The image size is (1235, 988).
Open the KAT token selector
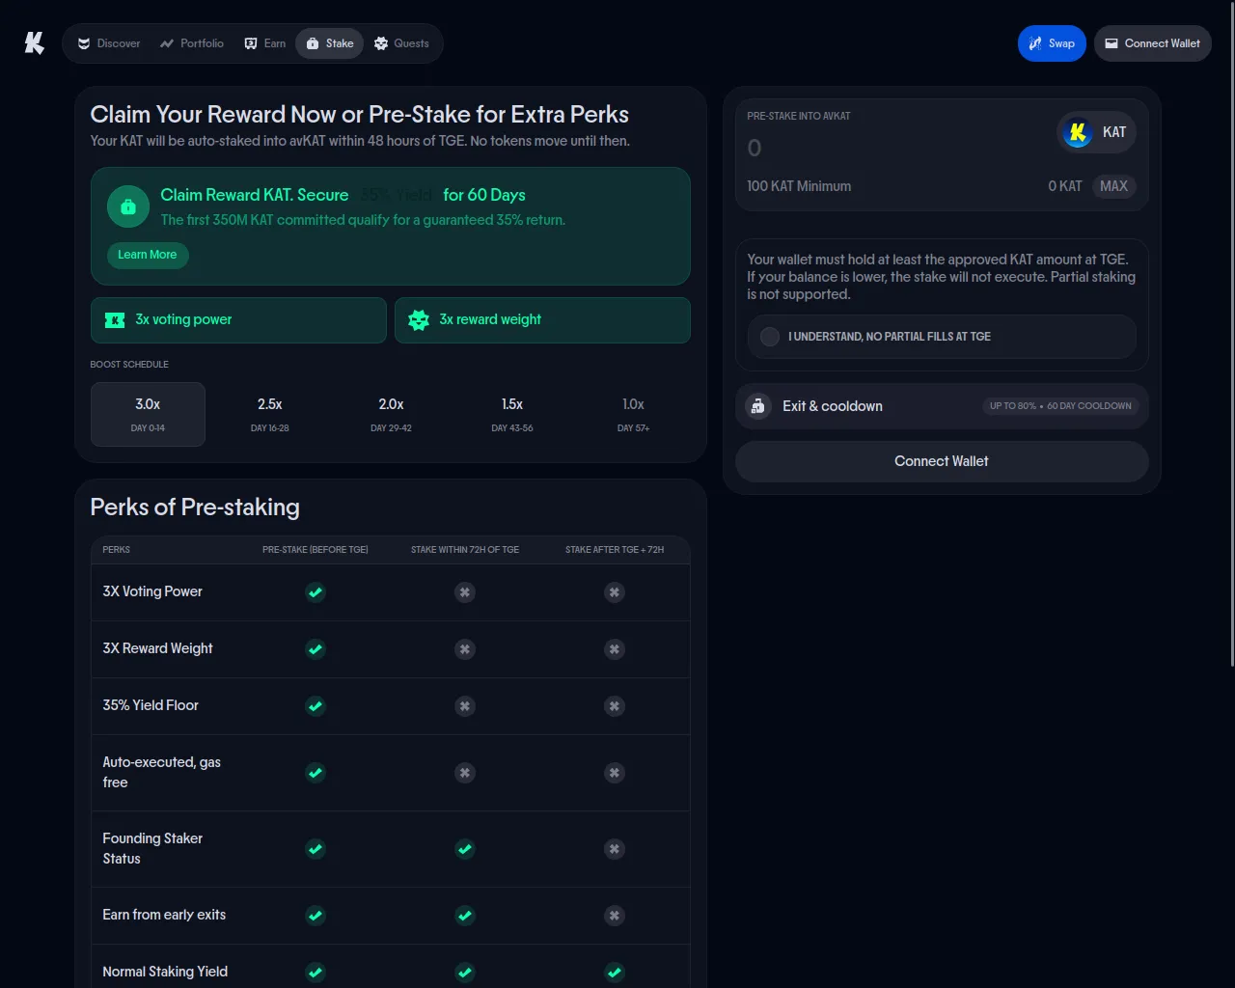click(1097, 132)
